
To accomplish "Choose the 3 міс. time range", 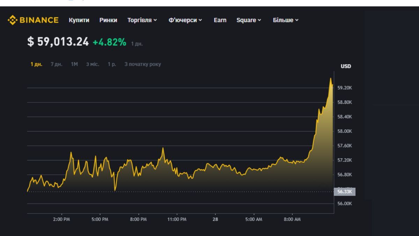I will [93, 64].
